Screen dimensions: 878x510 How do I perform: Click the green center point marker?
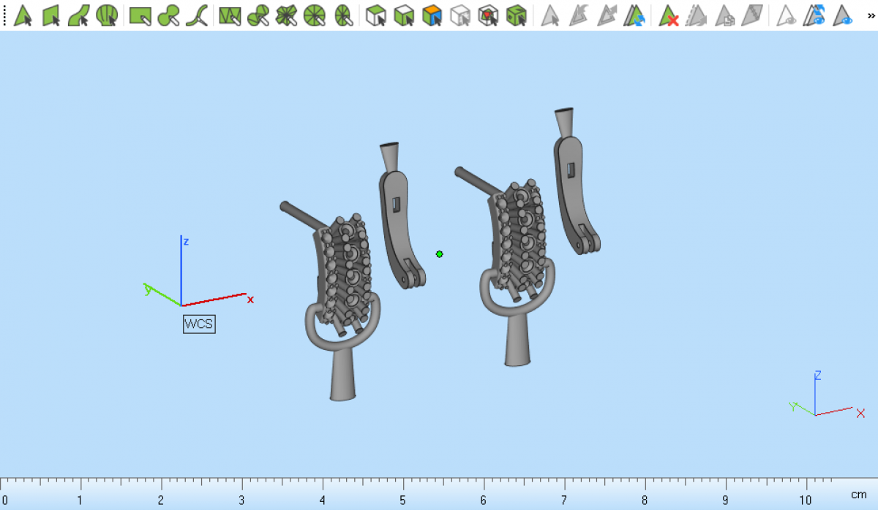point(439,254)
